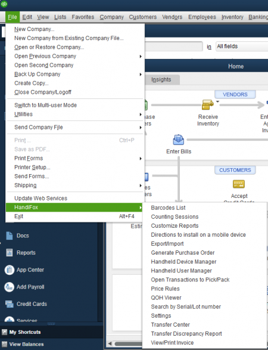
Task: Launch App Center from sidebar
Action: click(x=10, y=270)
